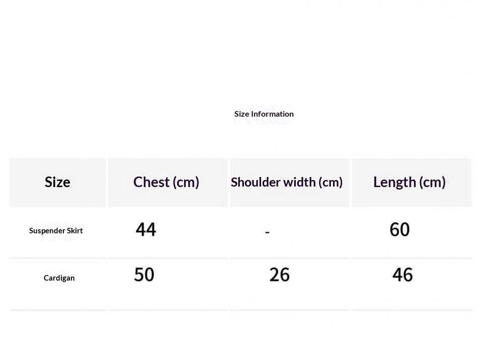The image size is (498, 351).
Task: Click the divider line under Suspender Skirt label
Action: [x=57, y=258]
